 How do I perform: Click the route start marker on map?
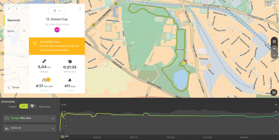[x=183, y=63]
